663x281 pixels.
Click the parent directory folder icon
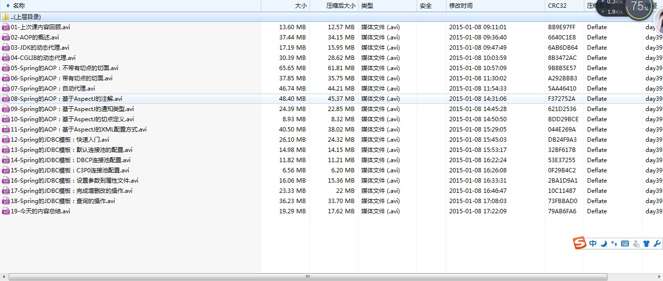(5, 17)
